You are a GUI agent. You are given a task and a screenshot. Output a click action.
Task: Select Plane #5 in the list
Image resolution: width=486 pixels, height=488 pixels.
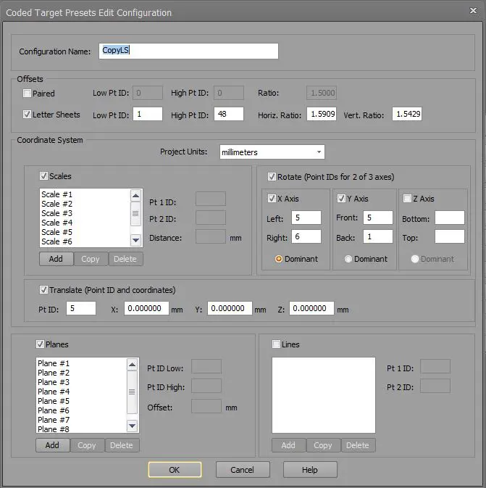pyautogui.click(x=54, y=401)
